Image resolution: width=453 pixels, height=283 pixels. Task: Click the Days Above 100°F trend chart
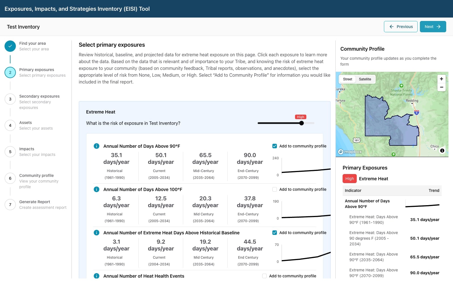click(x=306, y=210)
